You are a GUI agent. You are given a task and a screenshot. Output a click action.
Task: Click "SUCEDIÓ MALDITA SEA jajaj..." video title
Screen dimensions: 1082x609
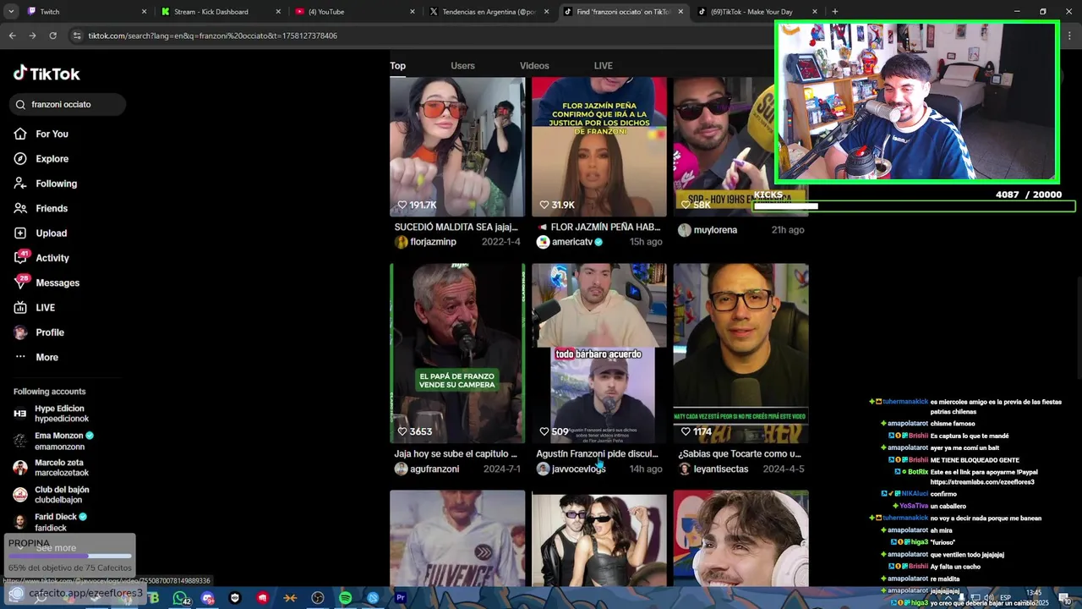click(456, 227)
